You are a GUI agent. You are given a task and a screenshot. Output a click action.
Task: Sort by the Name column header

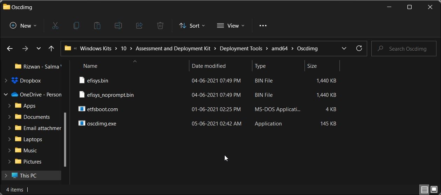(90, 66)
